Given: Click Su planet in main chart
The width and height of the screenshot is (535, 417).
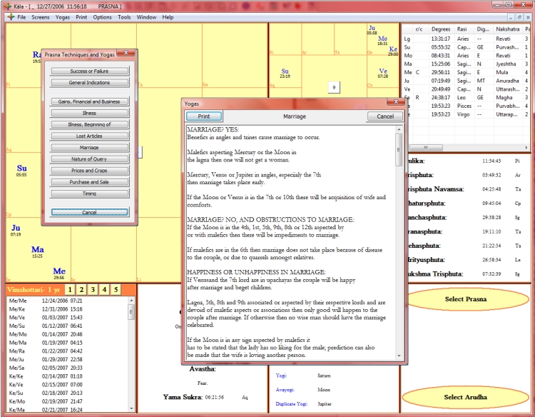Looking at the screenshot, I should coord(21,170).
